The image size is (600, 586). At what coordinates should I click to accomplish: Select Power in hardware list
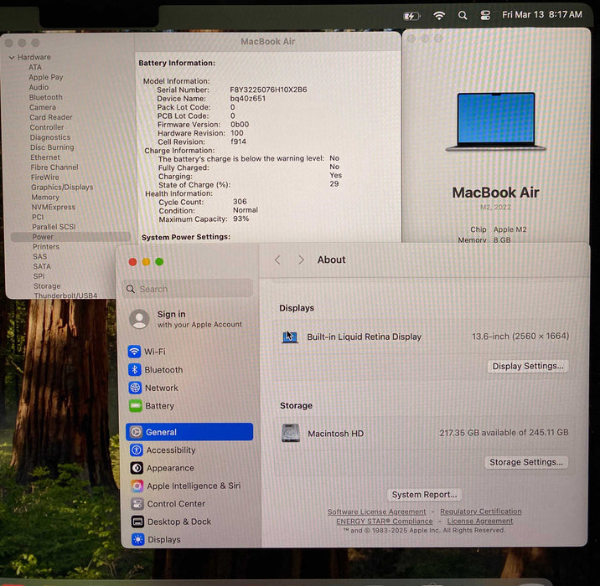tap(70, 237)
